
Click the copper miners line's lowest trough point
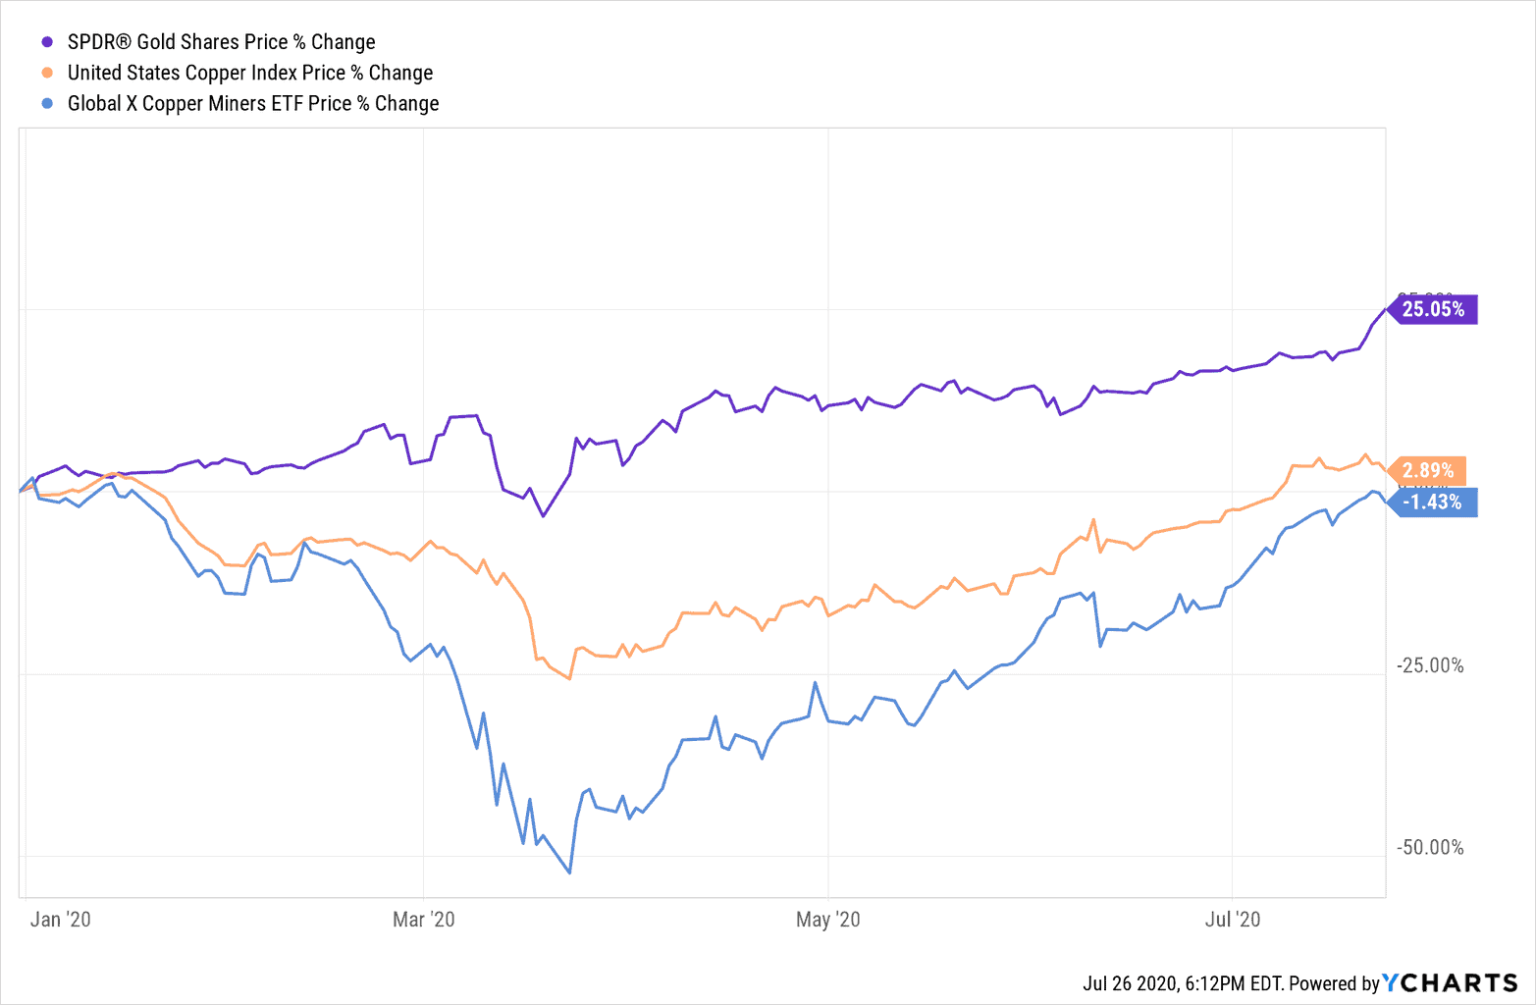click(569, 873)
